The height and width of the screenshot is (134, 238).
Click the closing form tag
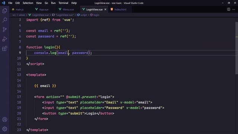pyautogui.click(x=41, y=119)
